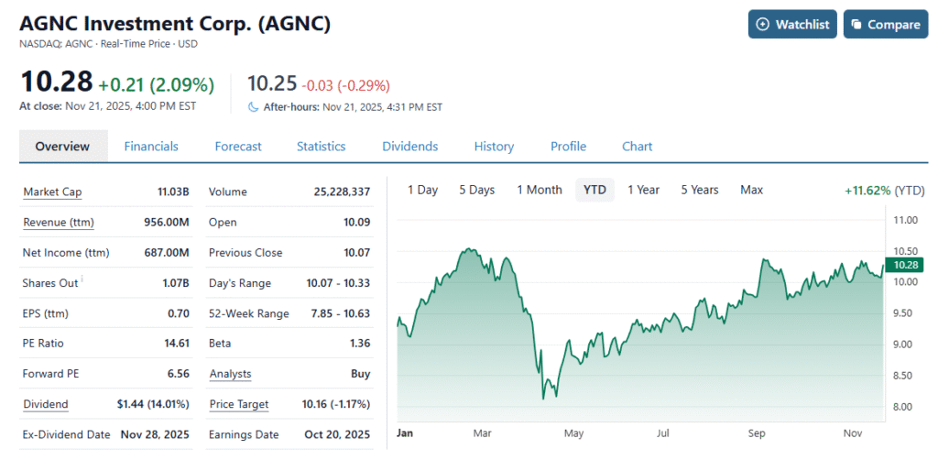
Task: Select the 1 Day chart range
Action: pos(423,191)
